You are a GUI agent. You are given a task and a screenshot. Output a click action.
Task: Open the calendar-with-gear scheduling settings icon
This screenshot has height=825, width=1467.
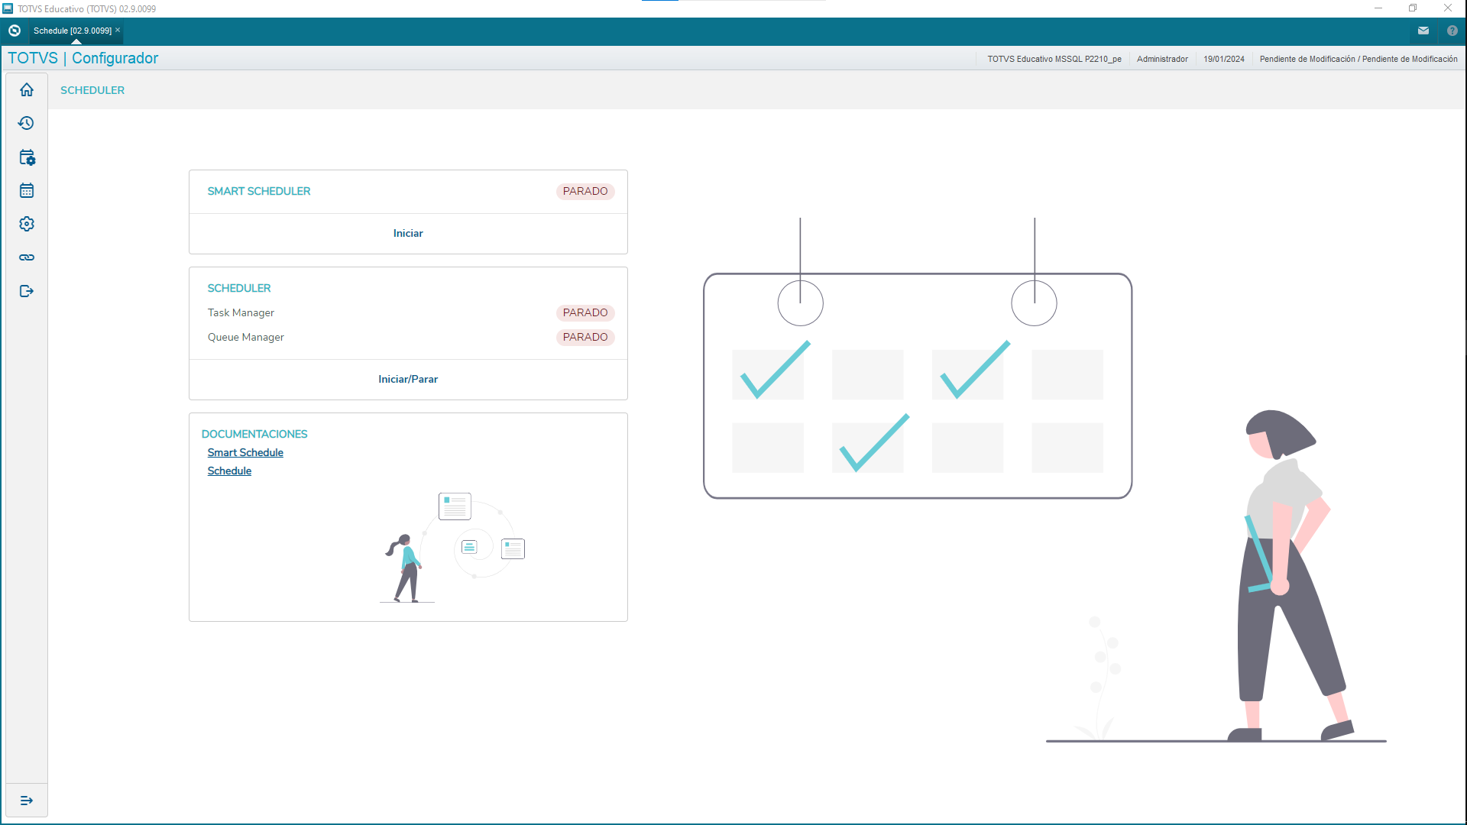pyautogui.click(x=27, y=157)
